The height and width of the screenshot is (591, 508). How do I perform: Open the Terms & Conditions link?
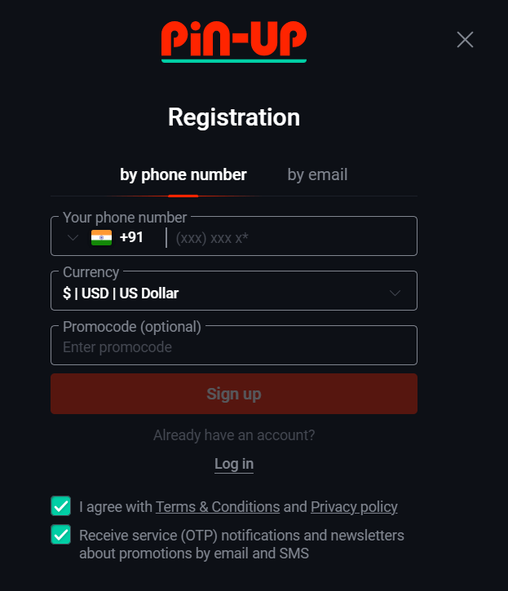pyautogui.click(x=218, y=507)
